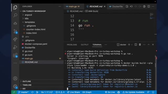Open the PROBLEMS panel tab
This screenshot has height=94, width=168.
click(x=72, y=45)
